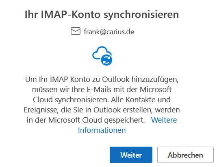Click the paragraph line starting Um Ihr IMAP
Viewport: 217px width, 167px height.
[x=102, y=79]
